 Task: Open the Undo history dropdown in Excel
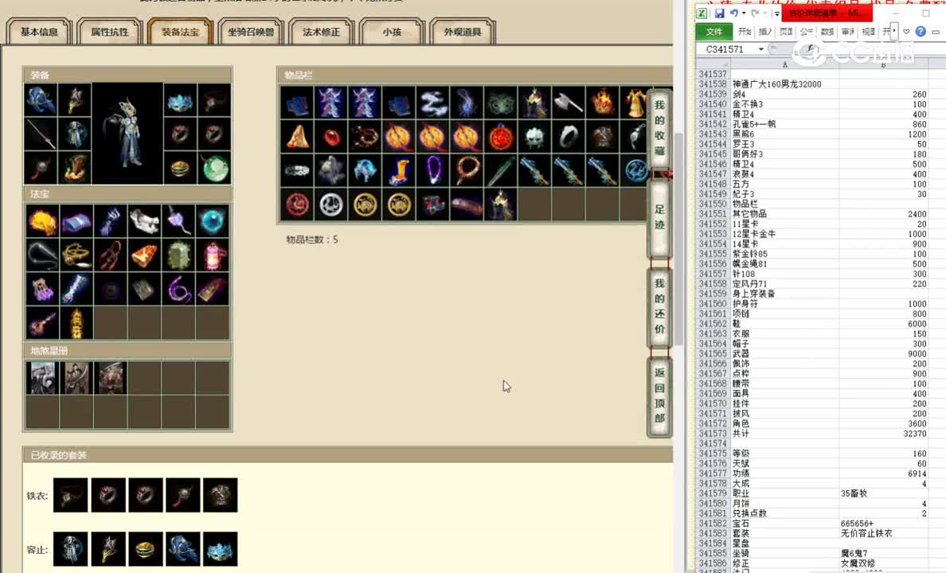pyautogui.click(x=744, y=14)
